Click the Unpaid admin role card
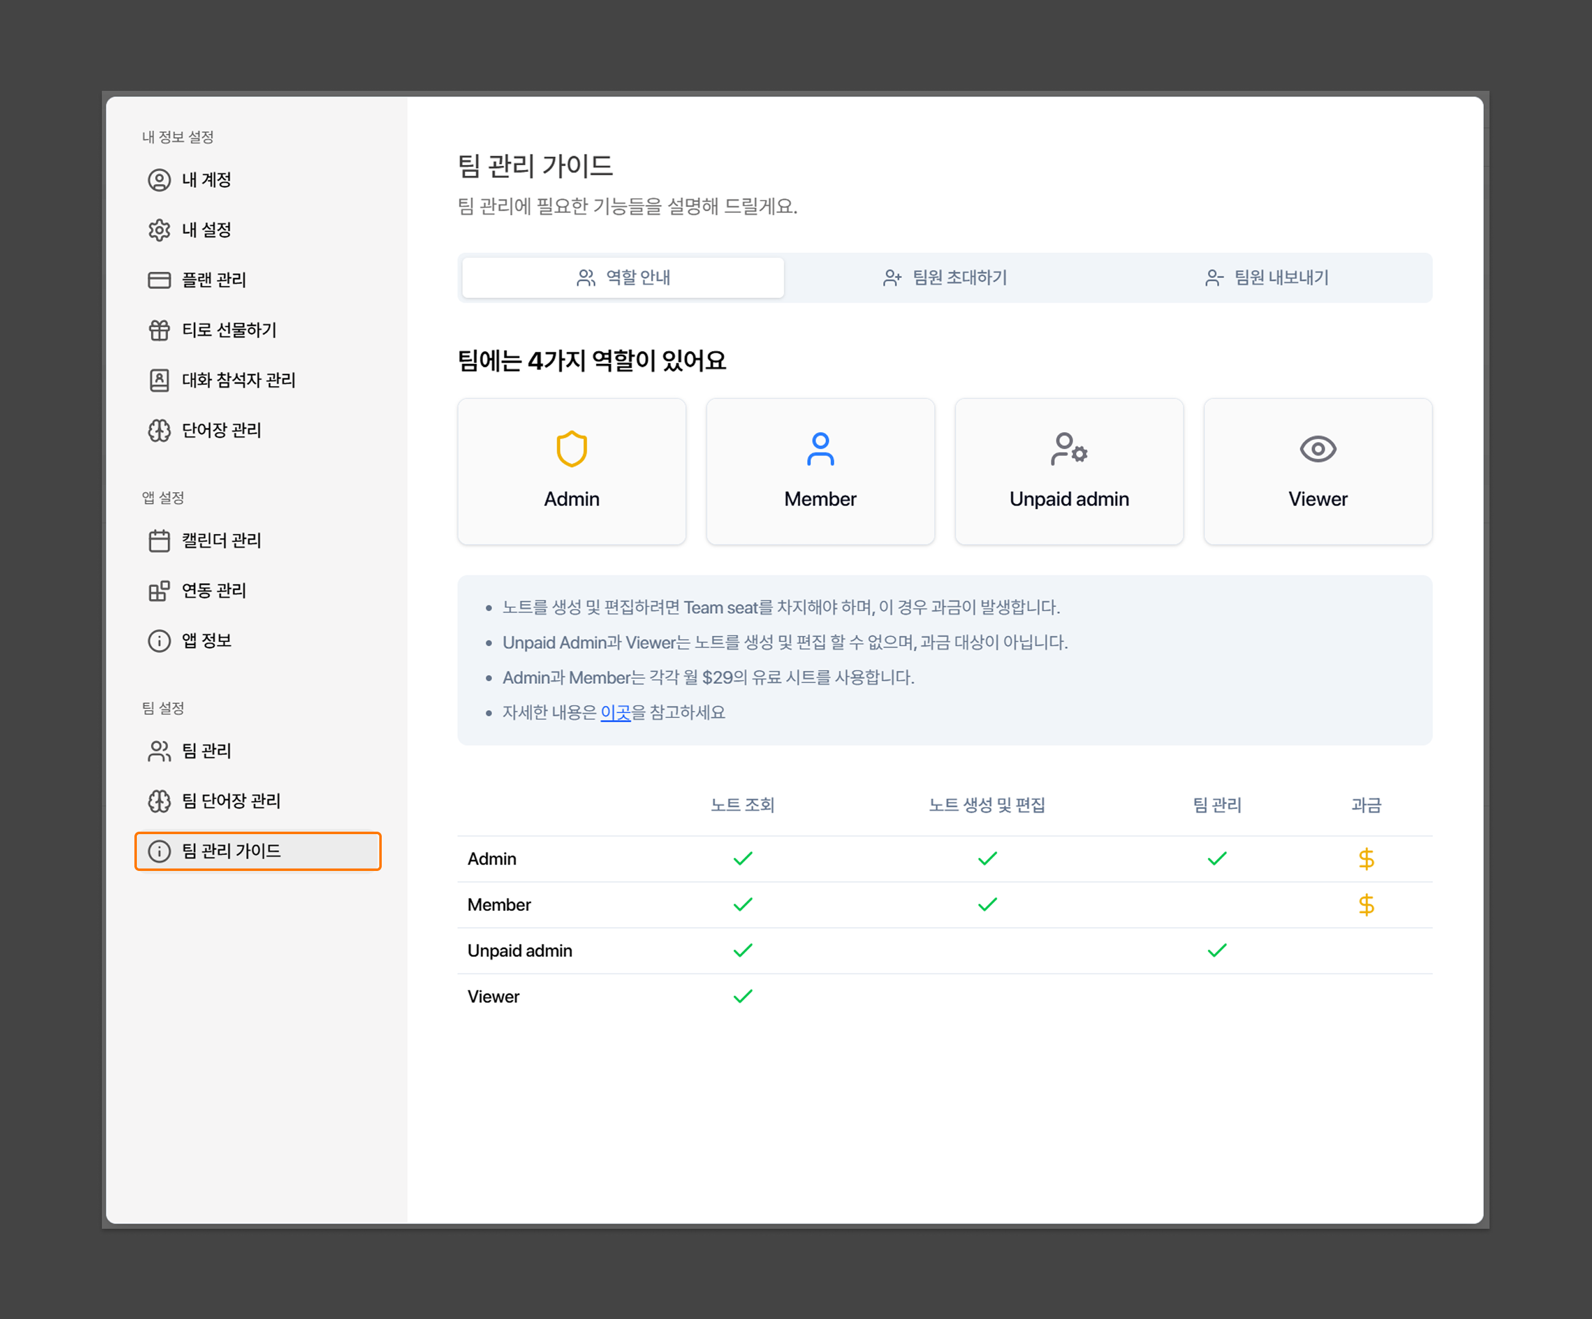1592x1319 pixels. [1069, 471]
